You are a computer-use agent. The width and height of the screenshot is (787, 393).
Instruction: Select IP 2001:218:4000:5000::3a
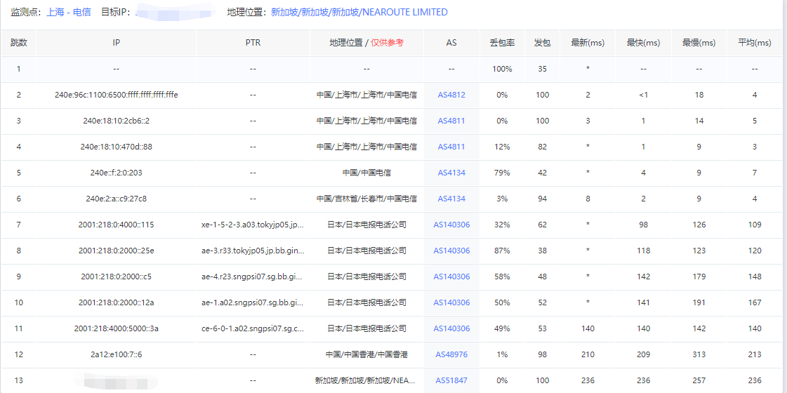[x=117, y=328]
